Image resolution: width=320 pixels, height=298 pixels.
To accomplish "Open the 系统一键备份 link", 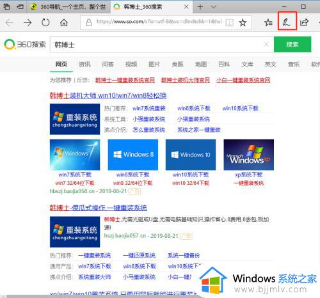I will tap(184, 255).
